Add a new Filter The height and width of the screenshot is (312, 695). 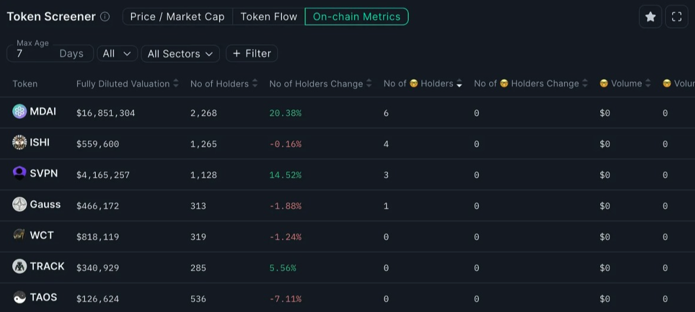pyautogui.click(x=252, y=54)
